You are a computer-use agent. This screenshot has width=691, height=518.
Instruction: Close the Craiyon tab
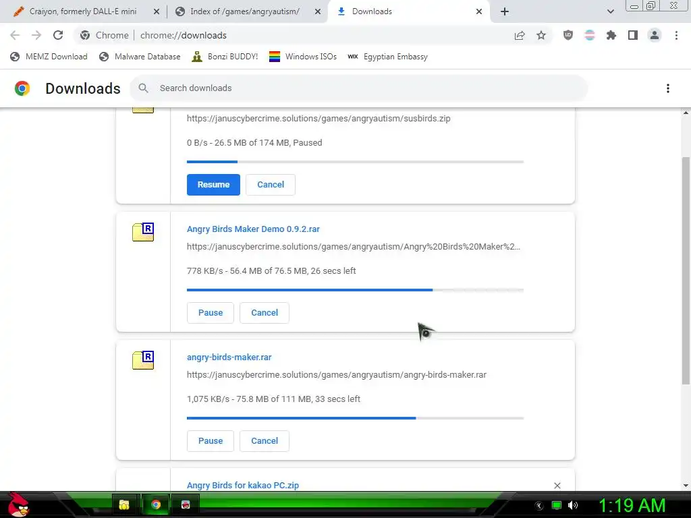pos(157,12)
